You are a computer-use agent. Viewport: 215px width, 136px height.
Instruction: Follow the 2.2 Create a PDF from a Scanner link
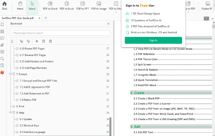click(152, 103)
